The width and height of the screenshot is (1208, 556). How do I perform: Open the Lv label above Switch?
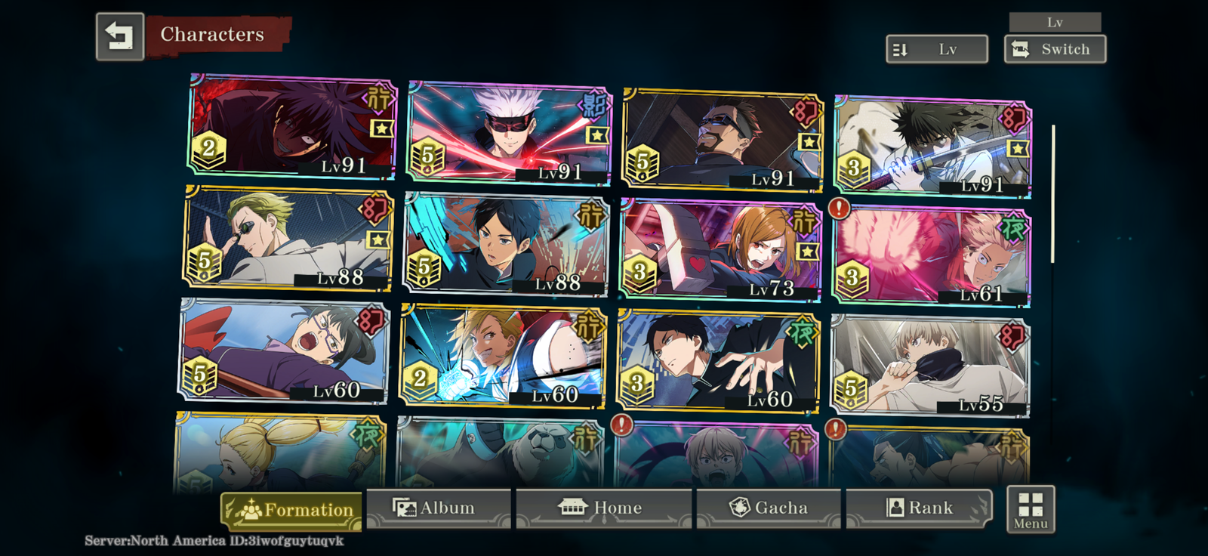tap(1055, 22)
